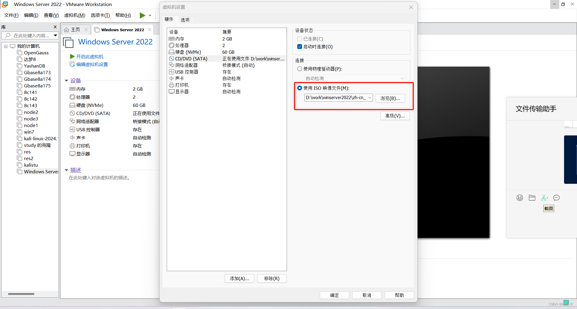Viewport: 577px width, 309px height.
Task: Click the printer icon in dialog device list
Action: coord(171,85)
